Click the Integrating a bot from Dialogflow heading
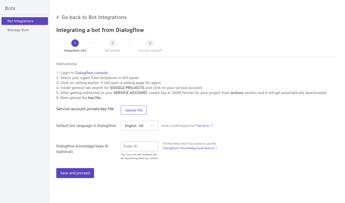Viewport: 345px width, 203px height. click(100, 30)
